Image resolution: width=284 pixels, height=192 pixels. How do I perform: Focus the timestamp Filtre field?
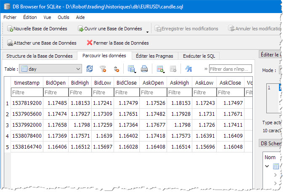[27, 92]
